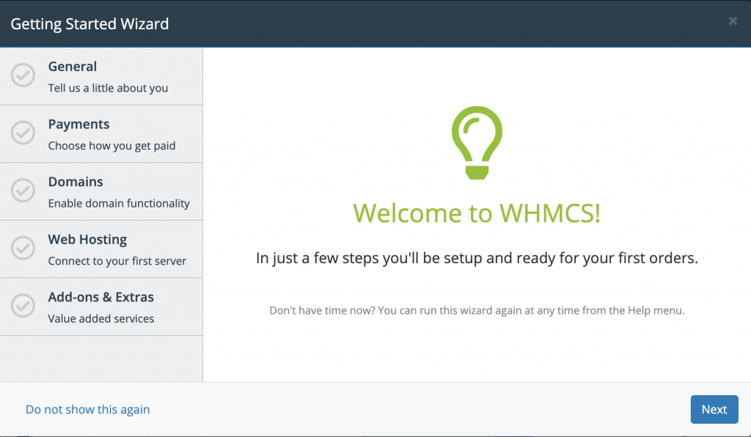Click the Web Hosting step checkmark icon
751x437 pixels.
coord(23,248)
